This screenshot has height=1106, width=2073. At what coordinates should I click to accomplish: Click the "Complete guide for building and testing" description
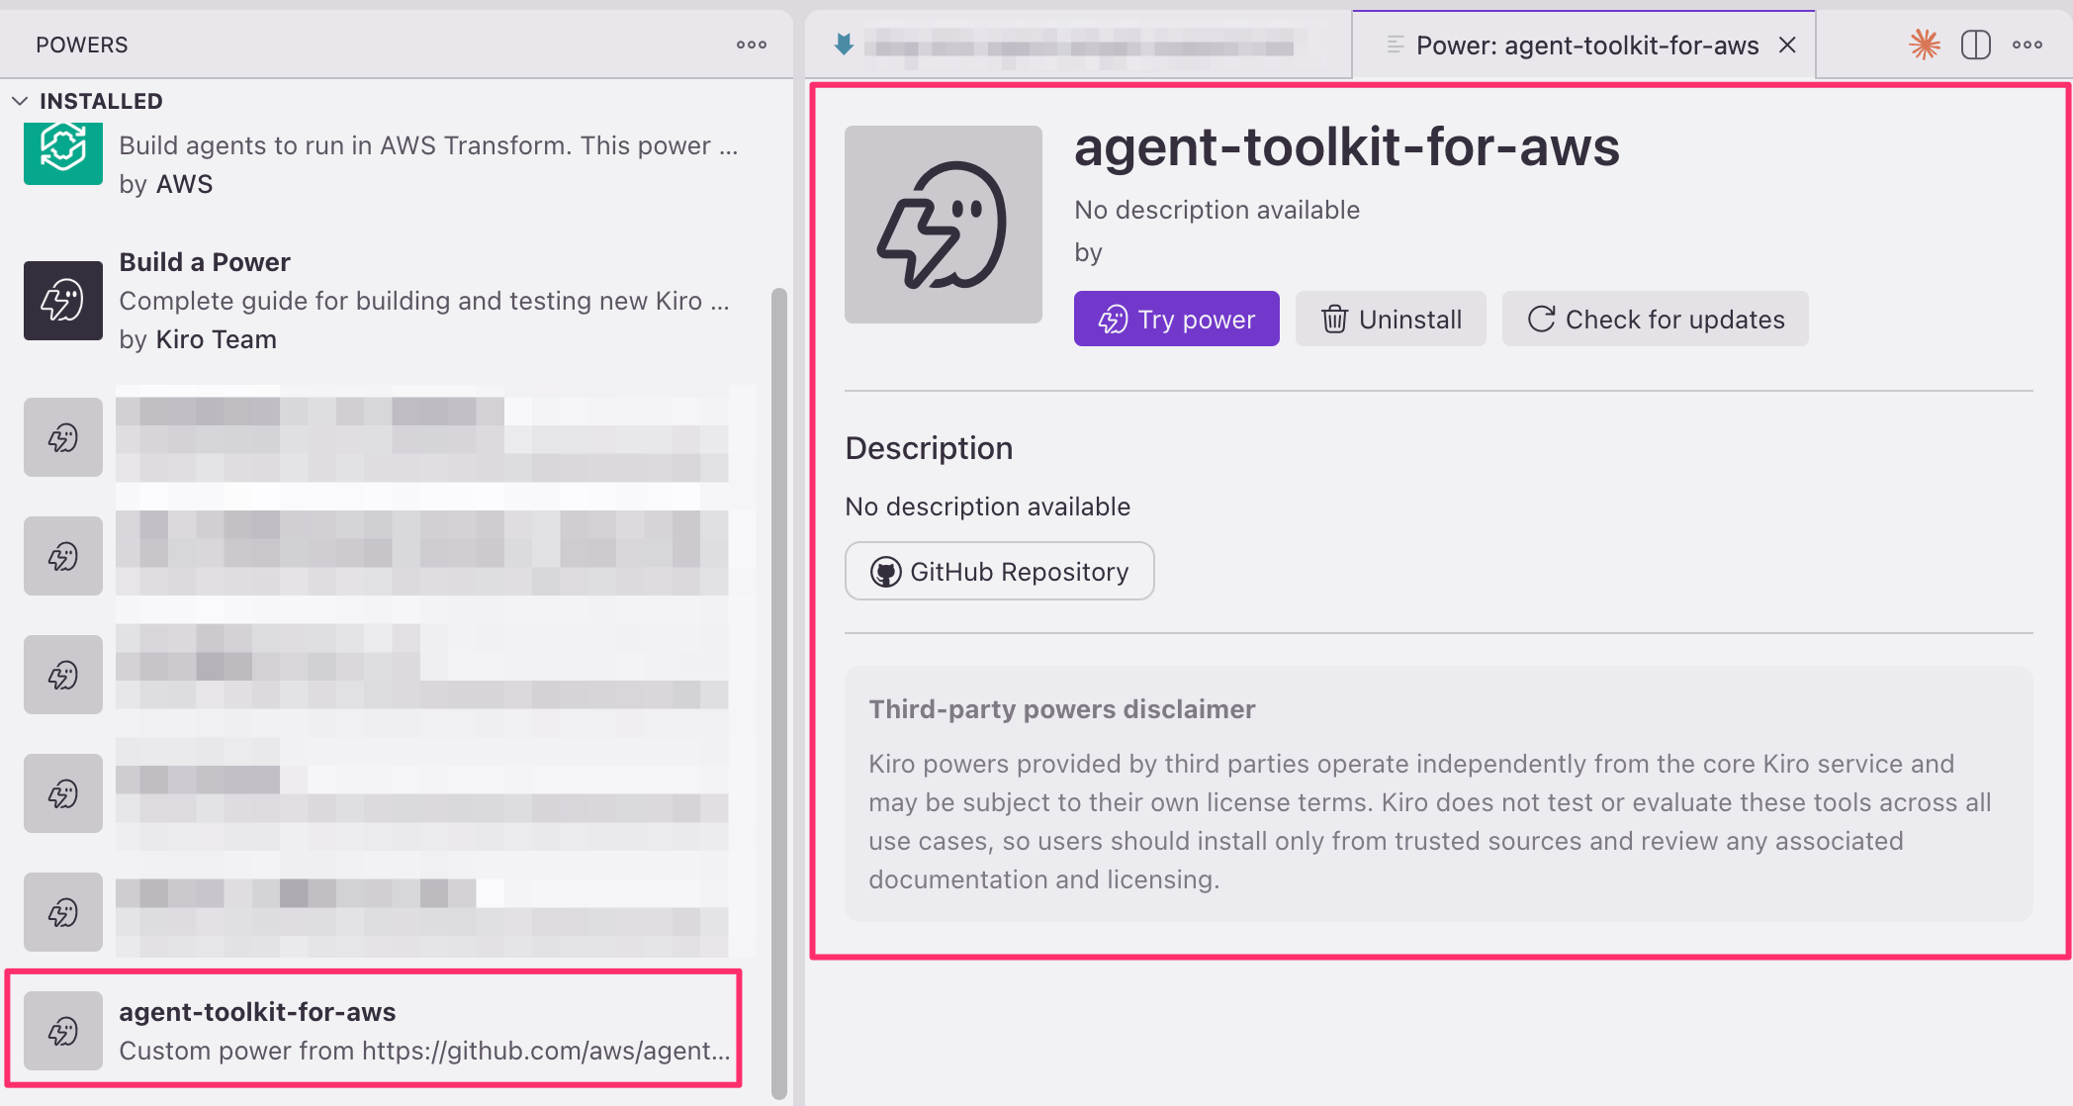tap(424, 301)
